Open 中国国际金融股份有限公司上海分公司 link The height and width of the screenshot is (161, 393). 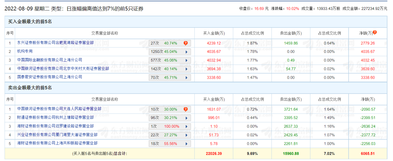[x=50, y=60]
